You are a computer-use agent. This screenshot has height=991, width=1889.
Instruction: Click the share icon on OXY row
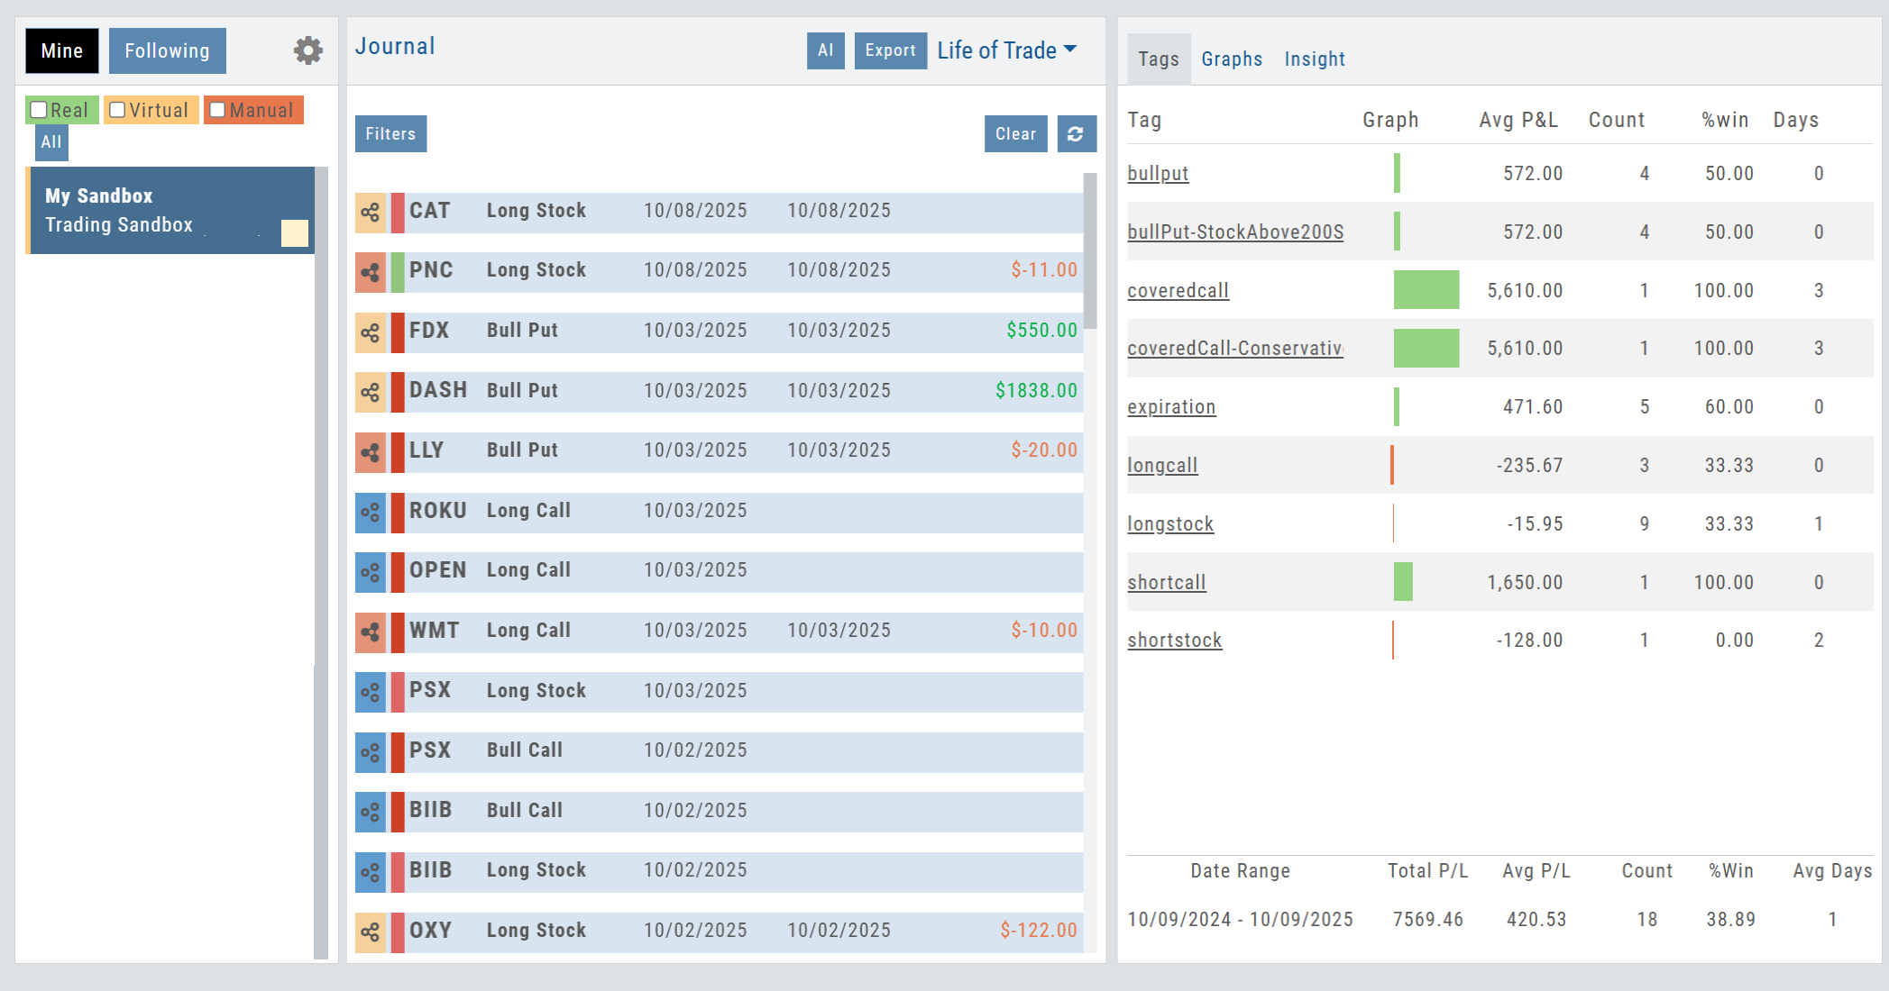370,932
